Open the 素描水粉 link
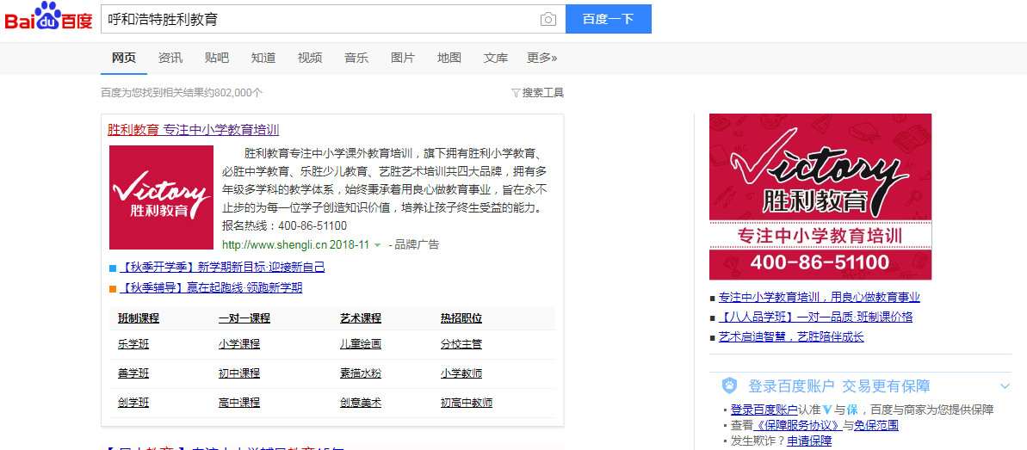The width and height of the screenshot is (1027, 450). 361,374
